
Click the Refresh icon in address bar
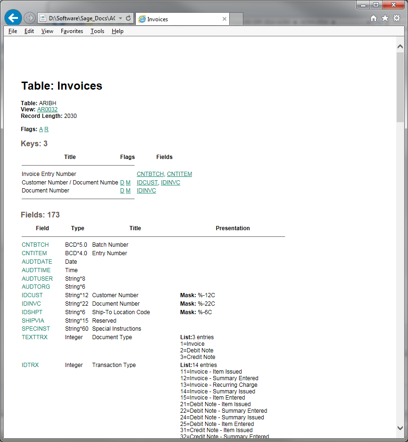pyautogui.click(x=128, y=18)
